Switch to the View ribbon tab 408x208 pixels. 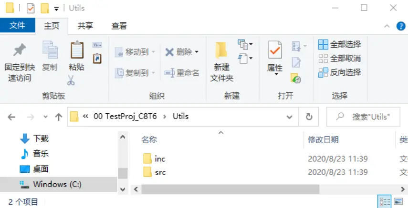pyautogui.click(x=119, y=26)
